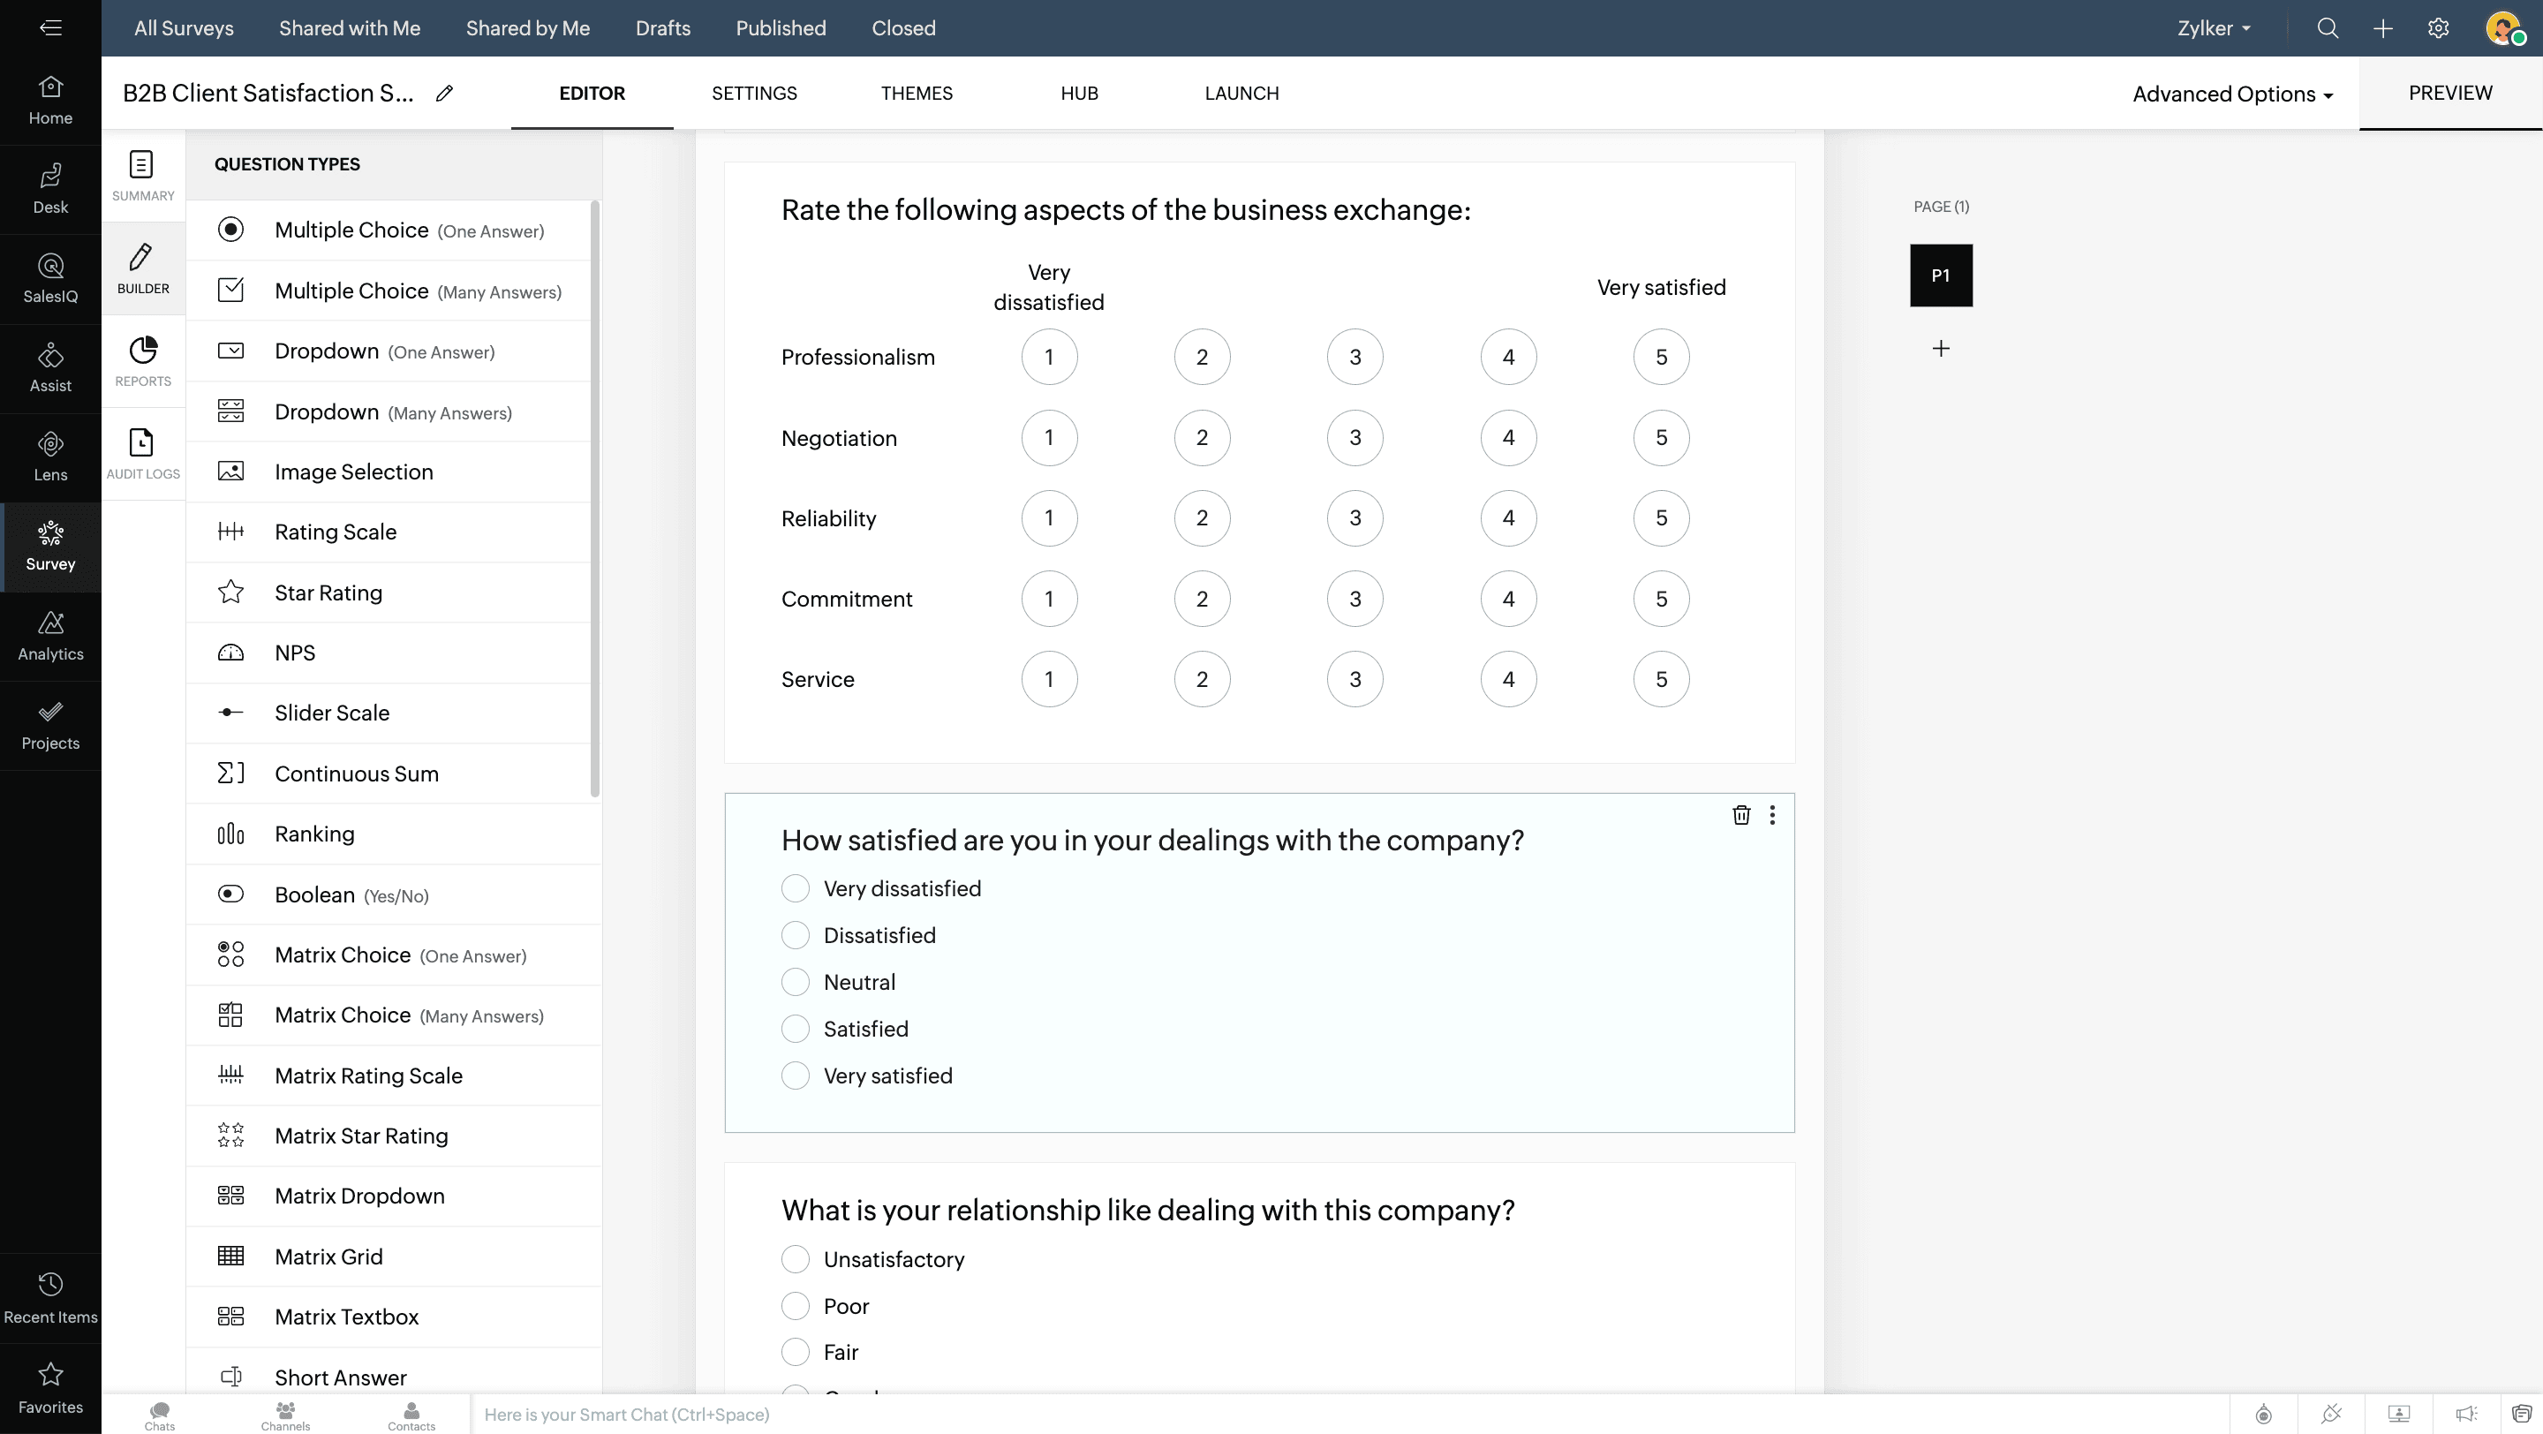Add a new page with the plus below P1
2543x1434 pixels.
coord(1941,349)
